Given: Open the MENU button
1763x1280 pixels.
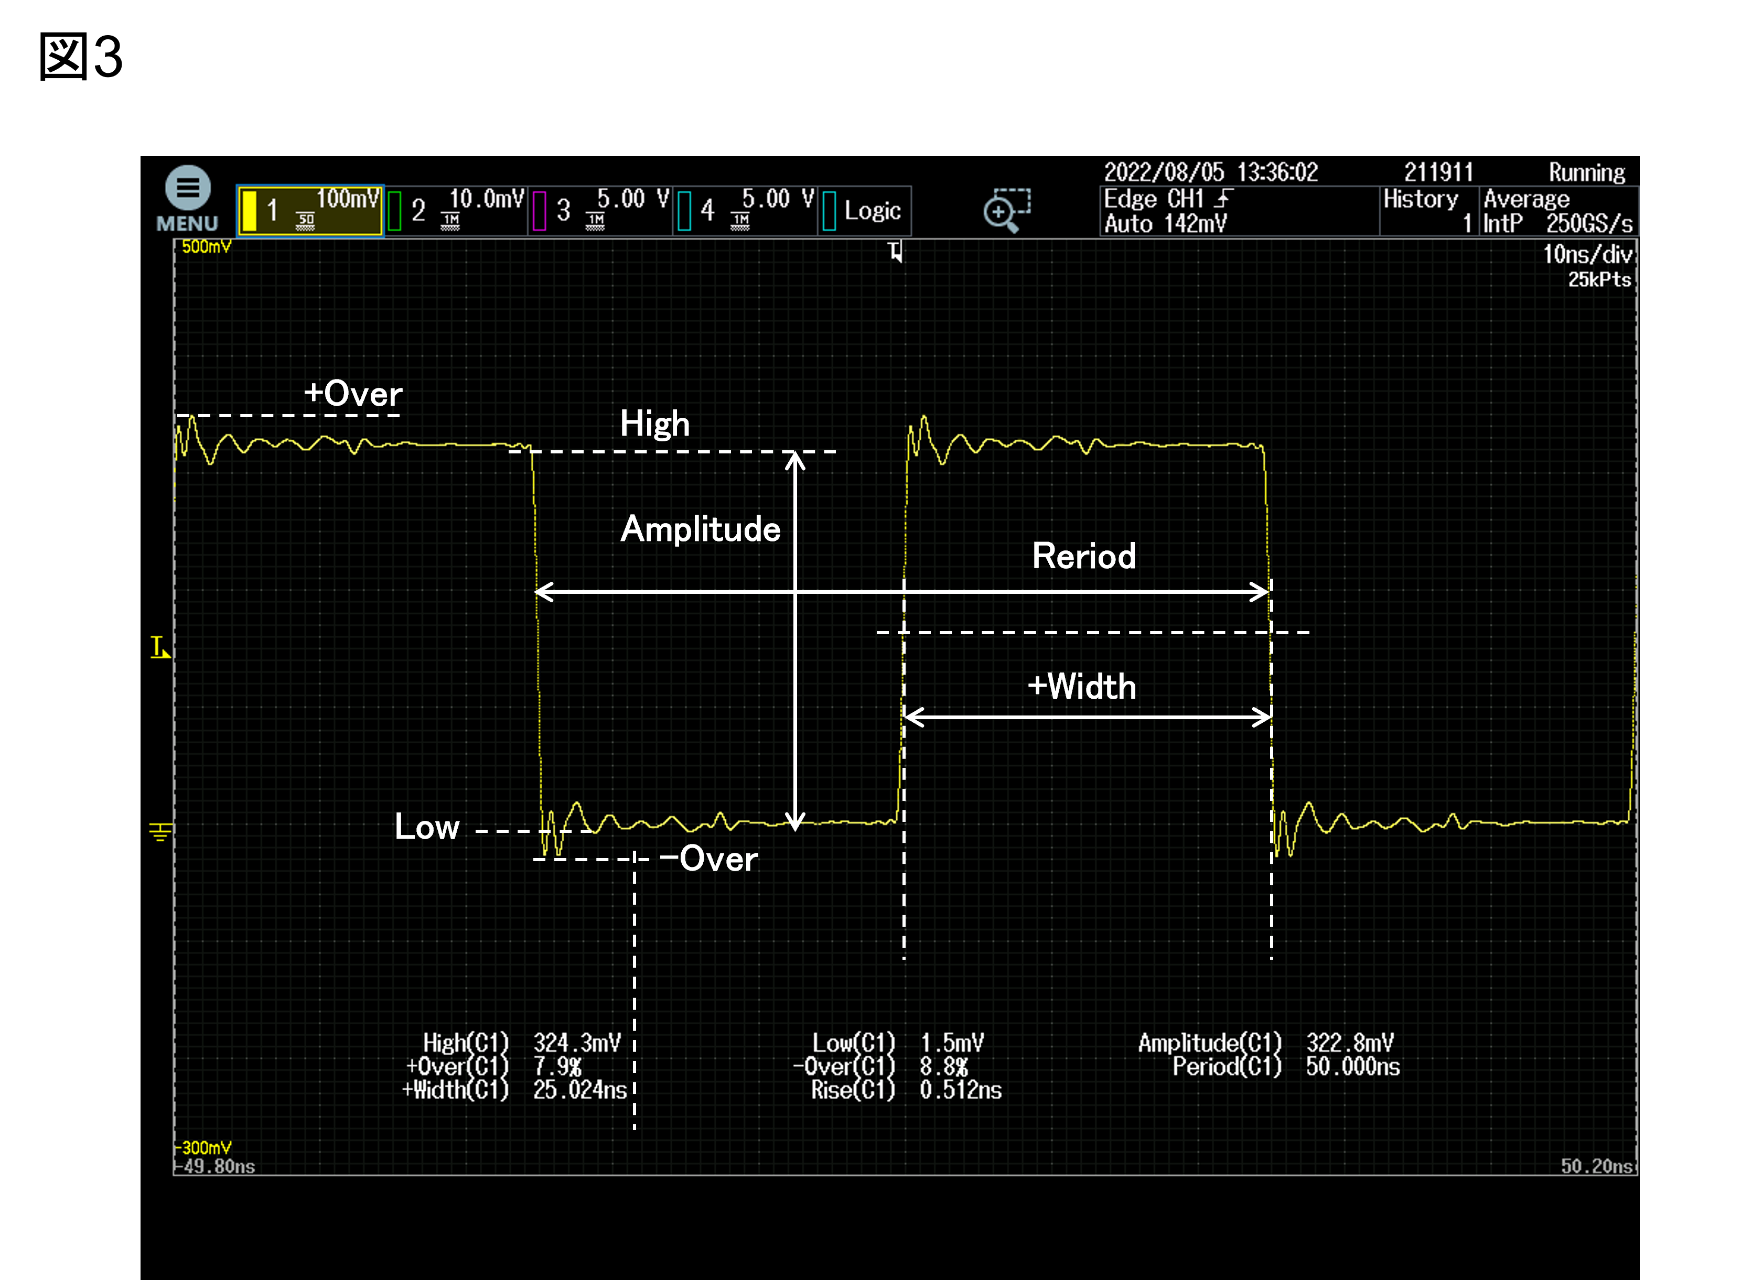Looking at the screenshot, I should pos(187,199).
